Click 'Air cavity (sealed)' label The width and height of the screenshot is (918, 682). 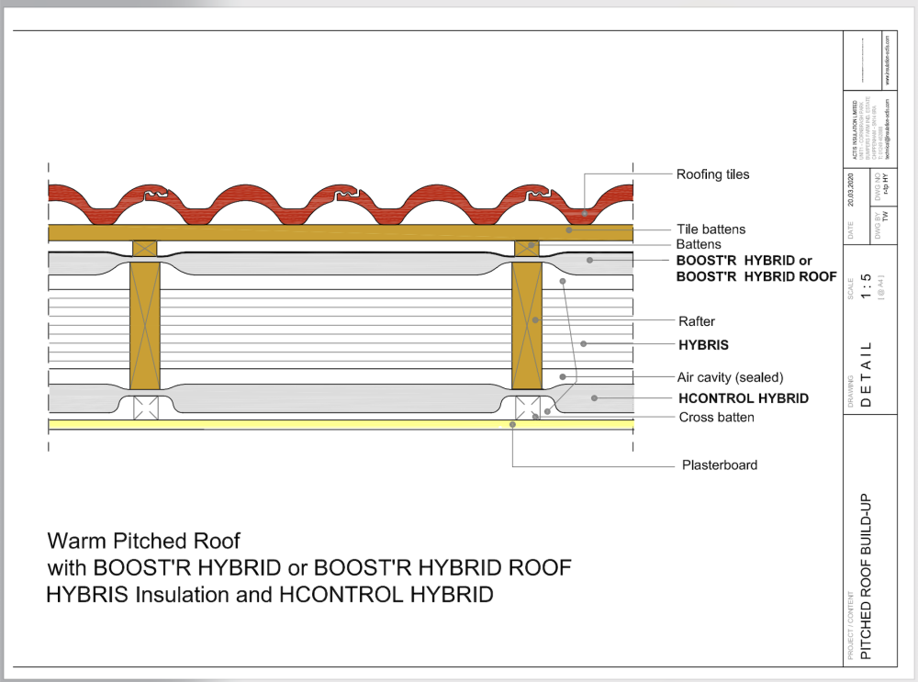coord(730,377)
